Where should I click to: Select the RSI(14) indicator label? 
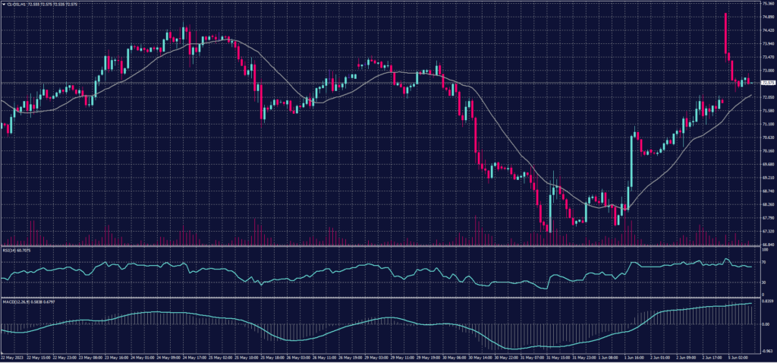pos(9,248)
